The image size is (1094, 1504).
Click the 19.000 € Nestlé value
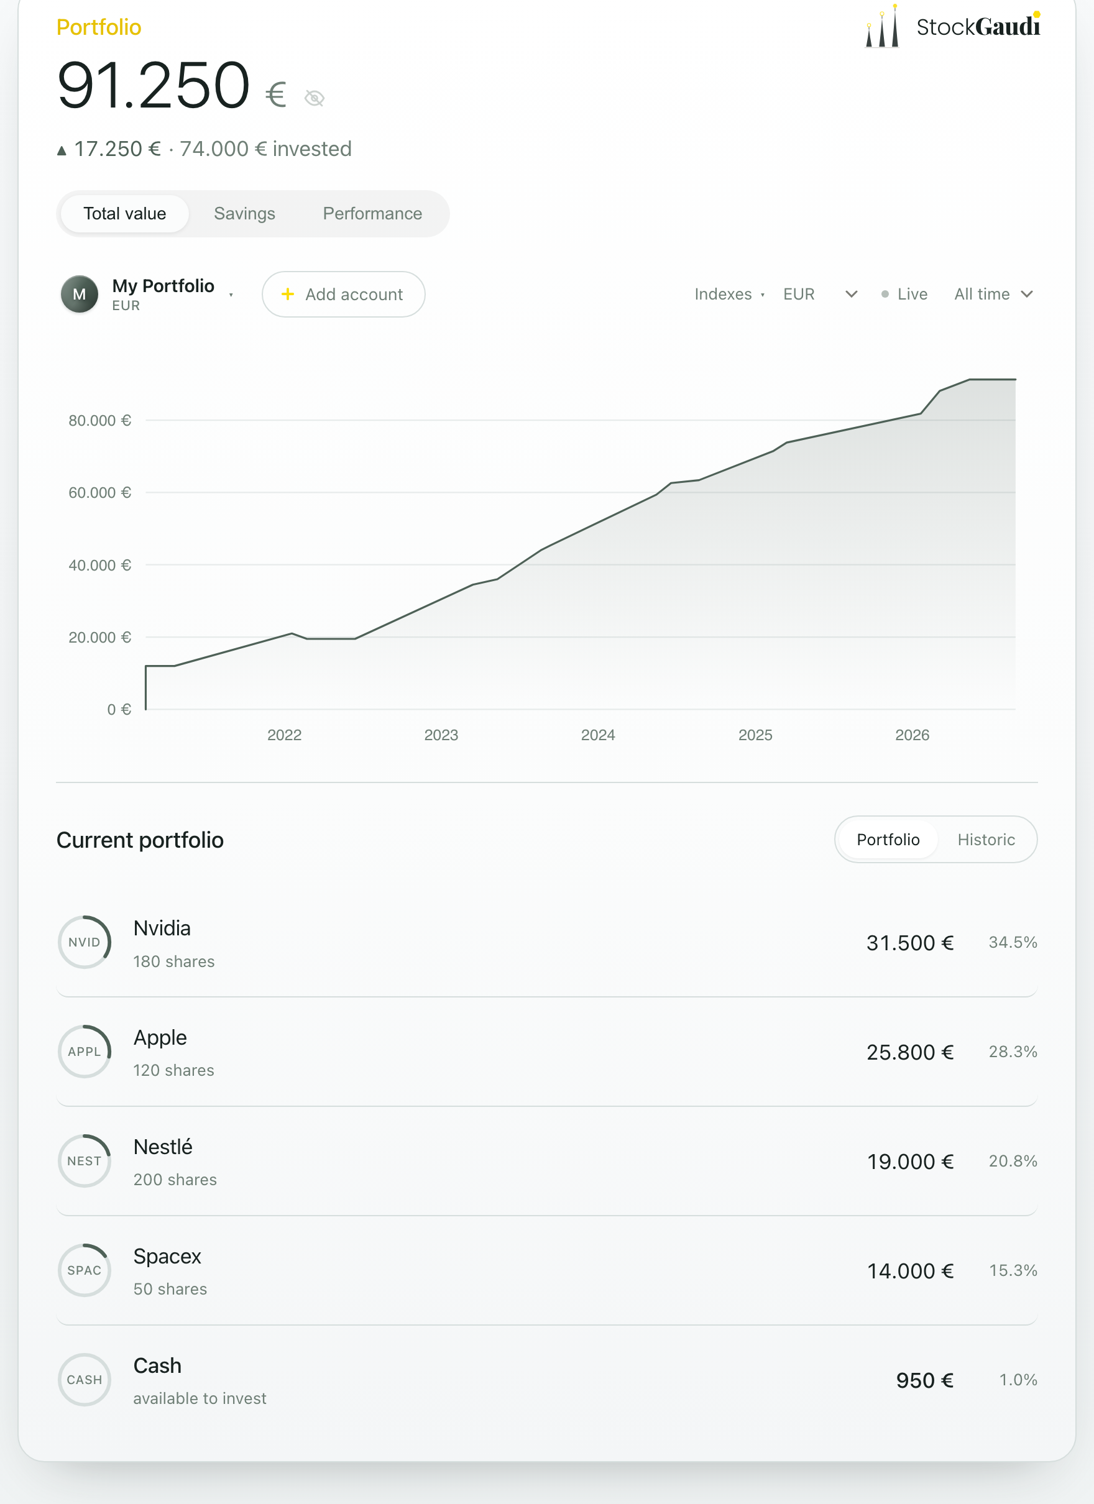tap(909, 1162)
